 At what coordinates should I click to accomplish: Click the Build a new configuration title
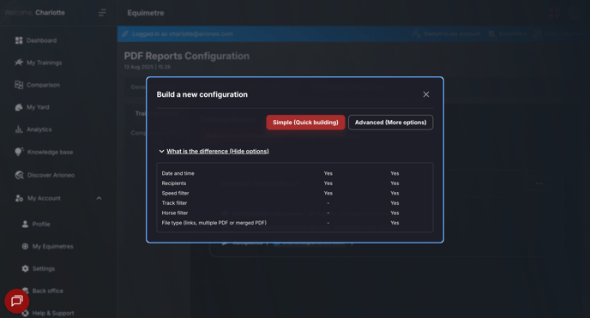click(202, 94)
